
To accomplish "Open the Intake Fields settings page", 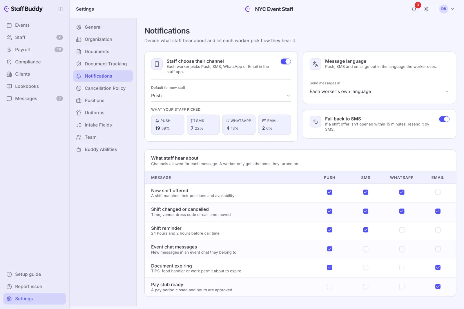I will (x=103, y=125).
